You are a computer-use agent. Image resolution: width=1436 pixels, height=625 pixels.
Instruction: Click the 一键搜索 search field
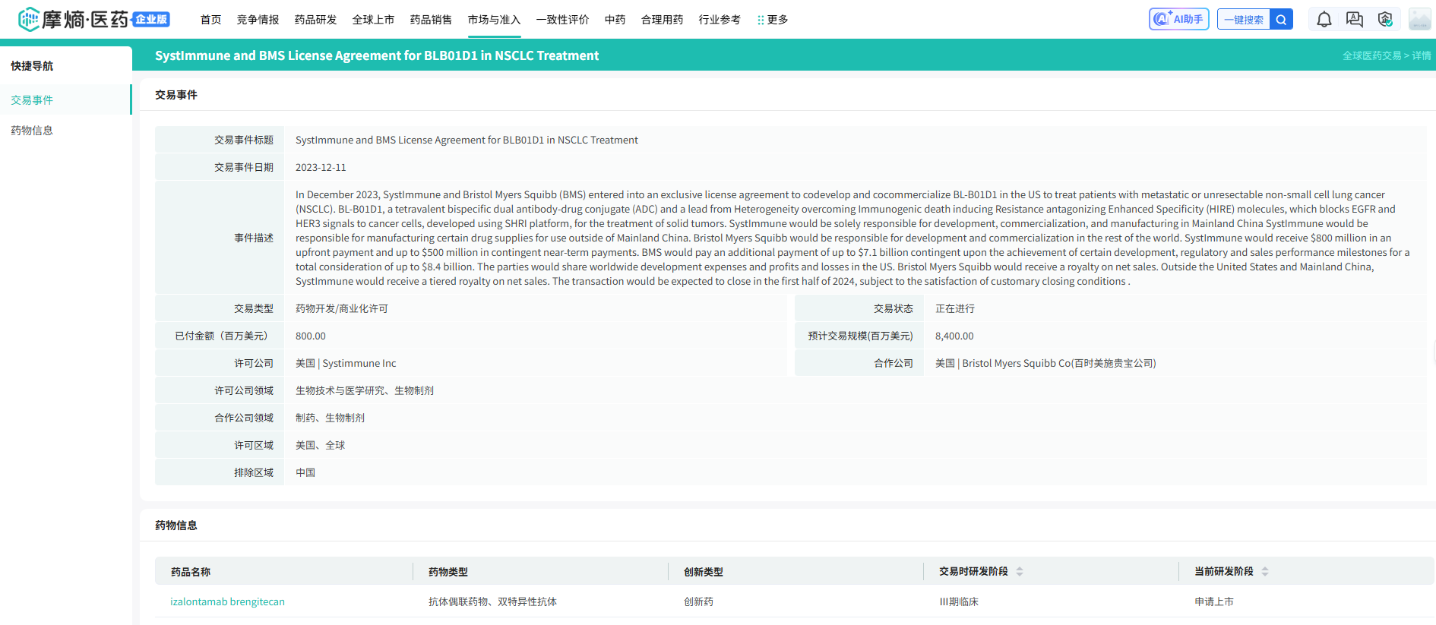pyautogui.click(x=1243, y=20)
